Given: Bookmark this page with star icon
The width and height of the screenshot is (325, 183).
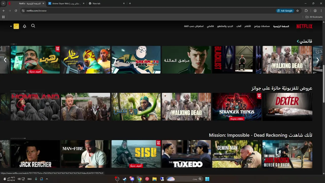Looking at the screenshot, I should click(x=298, y=11).
